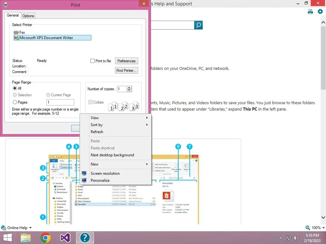Open the Online Help dropdown

point(30,227)
